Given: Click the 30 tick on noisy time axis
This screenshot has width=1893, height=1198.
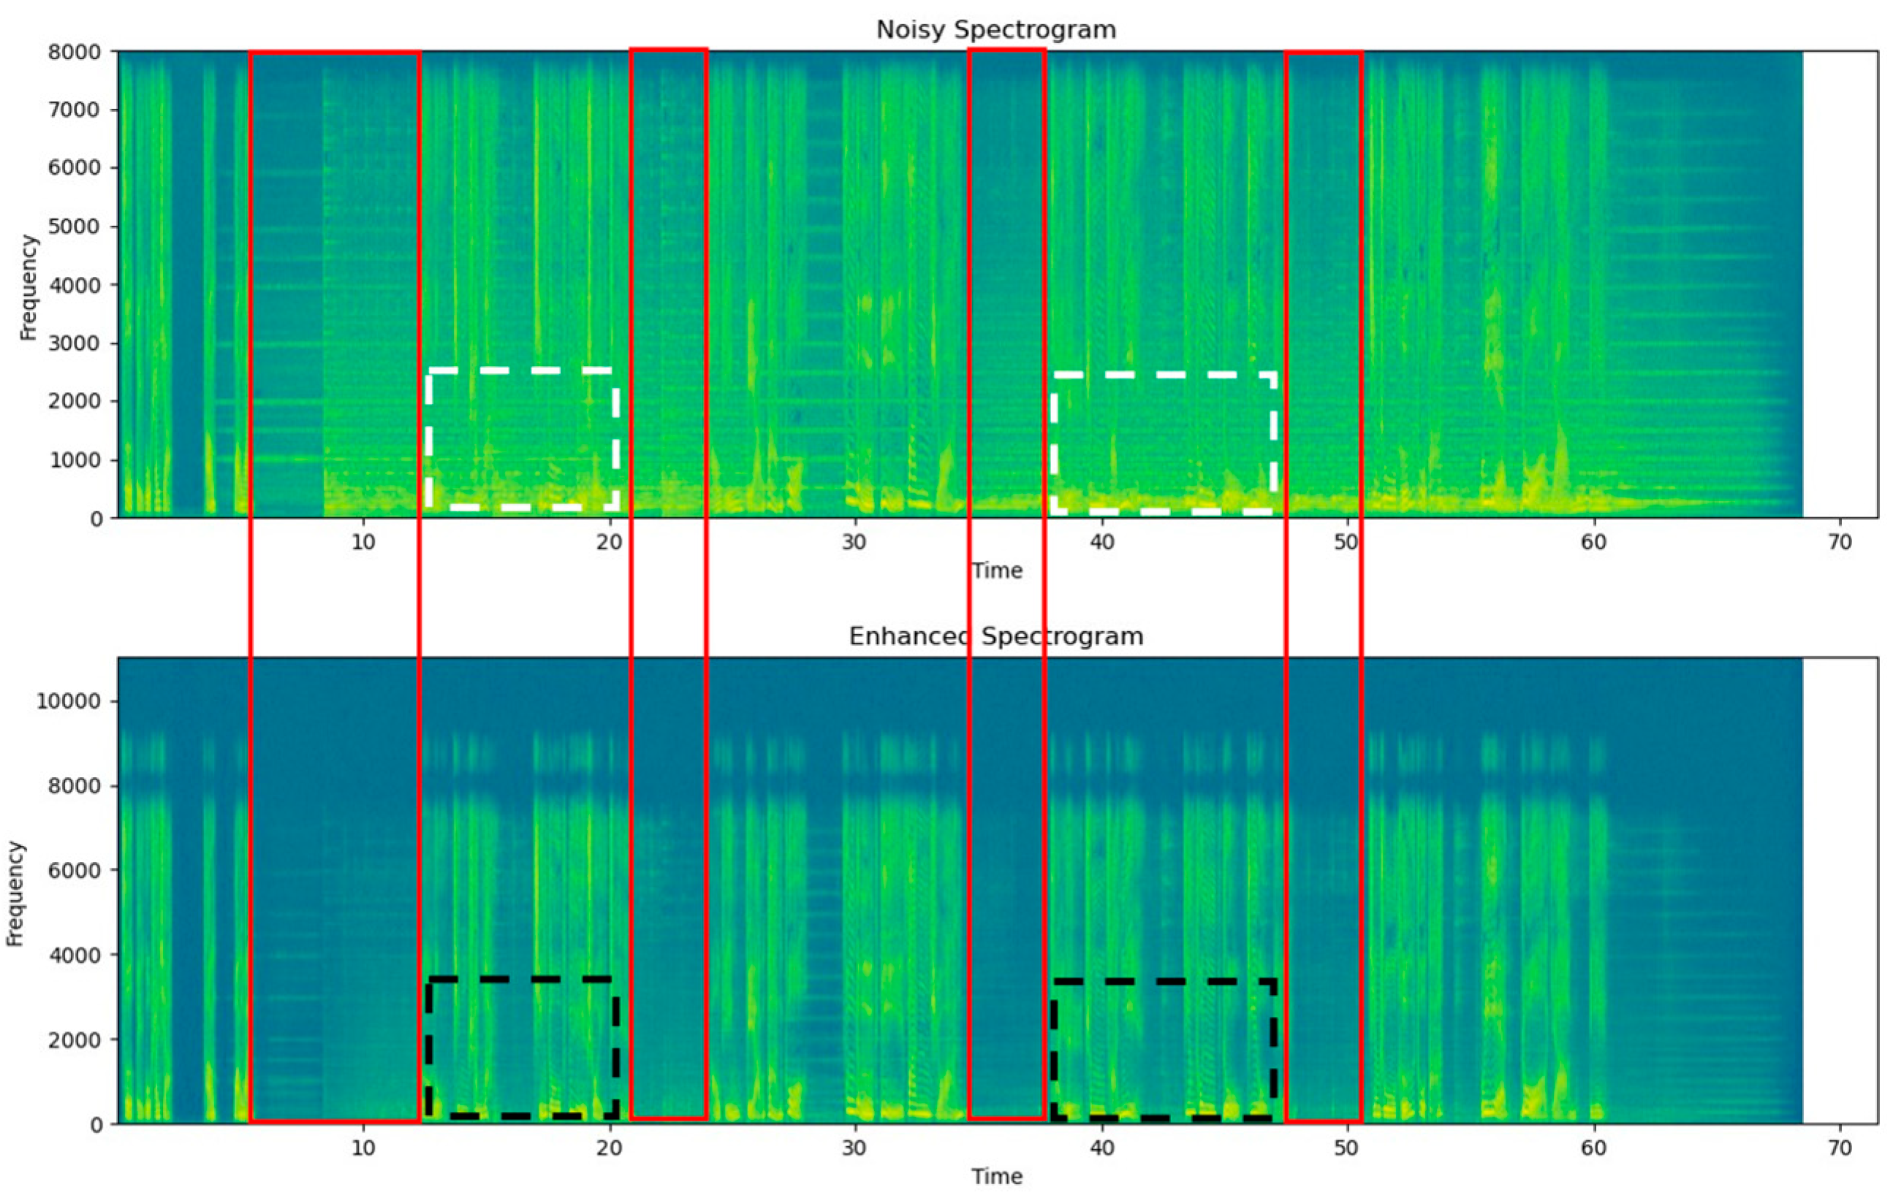Looking at the screenshot, I should (854, 542).
